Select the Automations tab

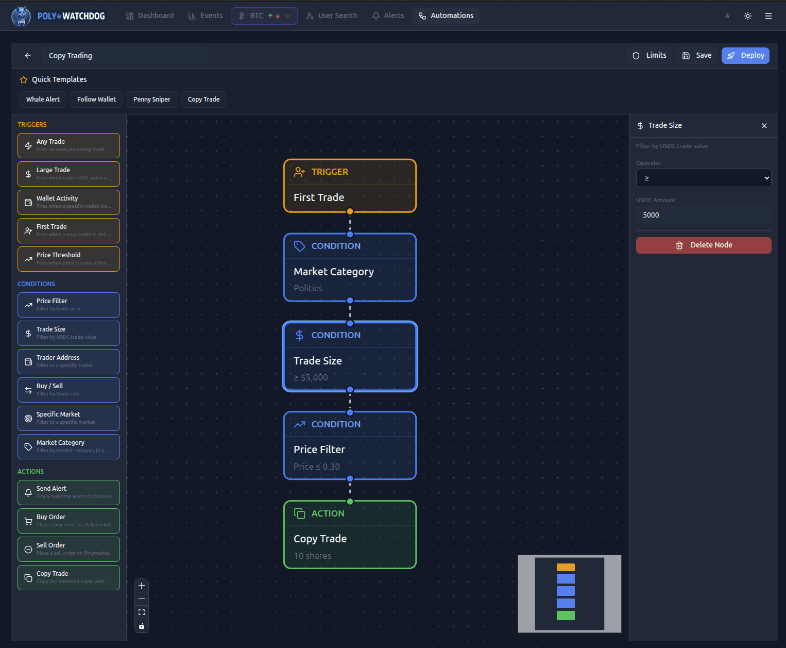(x=446, y=16)
